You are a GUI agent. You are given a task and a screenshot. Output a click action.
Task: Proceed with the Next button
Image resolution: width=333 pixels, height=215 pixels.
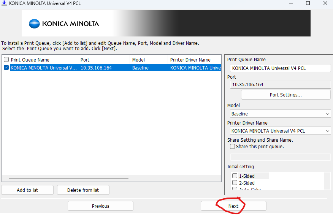233,206
